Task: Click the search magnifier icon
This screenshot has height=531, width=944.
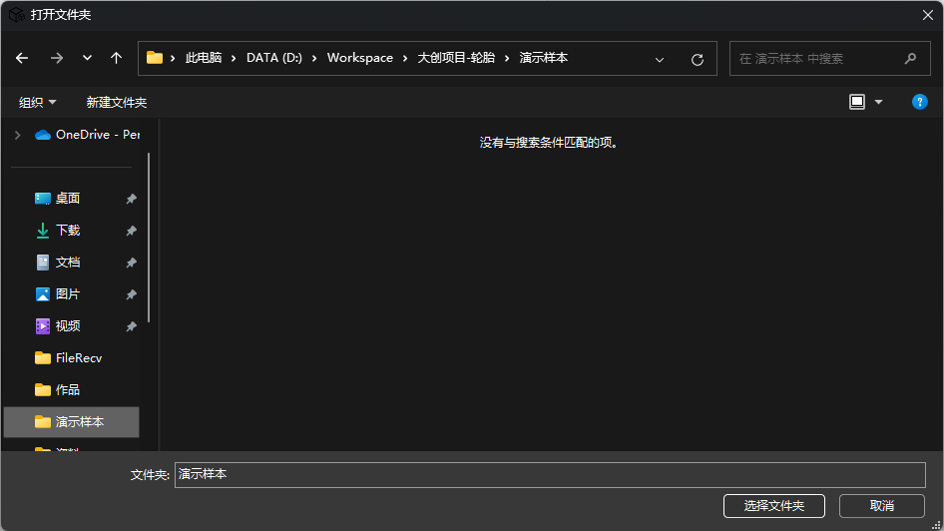Action: click(x=910, y=59)
